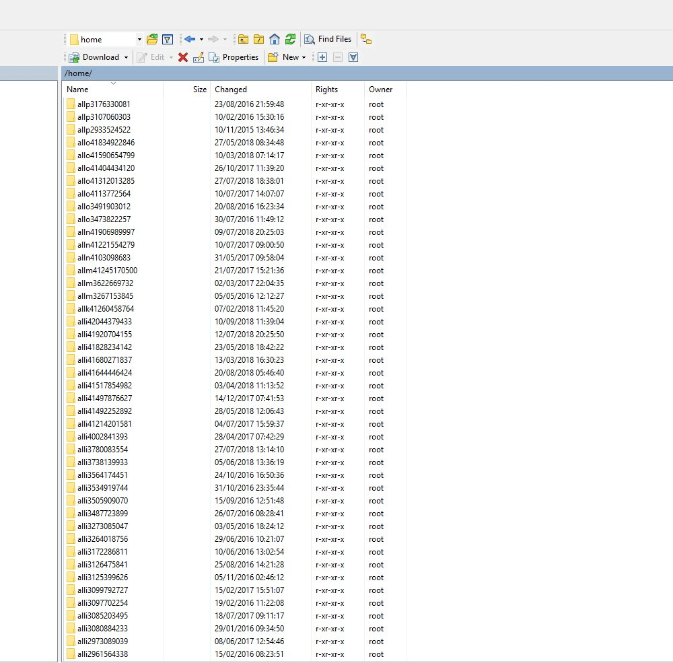
Task: Click folder icon of allo3491903012
Action: tap(71, 207)
